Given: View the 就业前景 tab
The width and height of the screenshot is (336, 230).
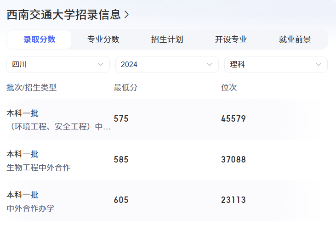Looking at the screenshot, I should click(295, 39).
